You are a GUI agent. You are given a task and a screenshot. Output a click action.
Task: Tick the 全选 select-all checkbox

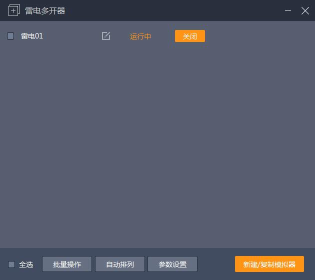point(11,264)
